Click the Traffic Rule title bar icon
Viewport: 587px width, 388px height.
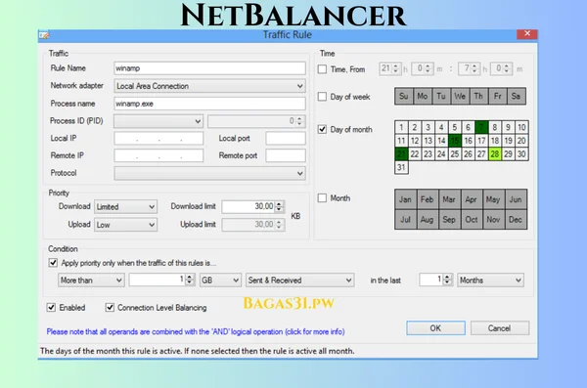(44, 35)
